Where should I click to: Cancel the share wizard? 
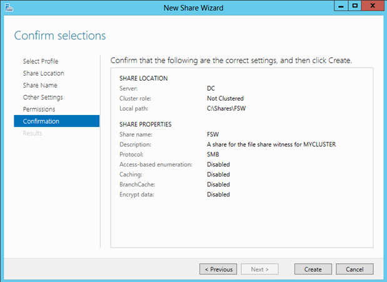(x=354, y=269)
